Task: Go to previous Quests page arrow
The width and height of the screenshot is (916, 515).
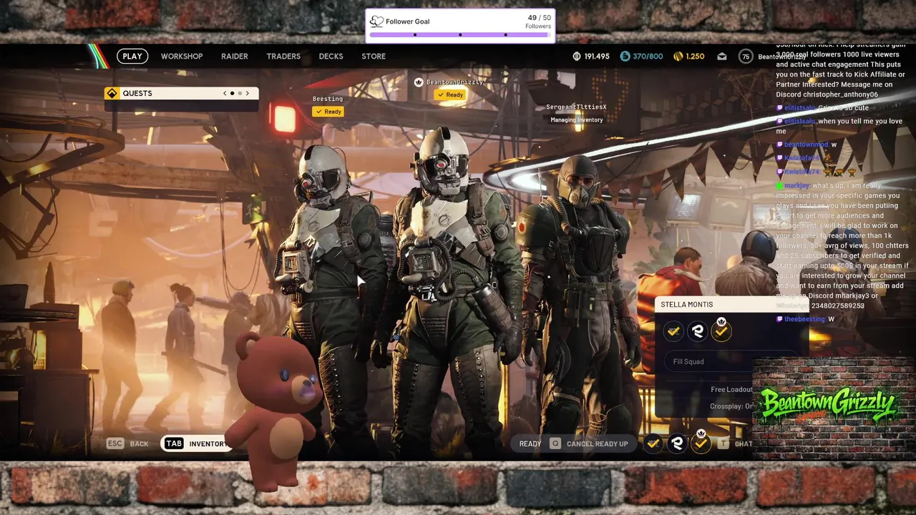Action: tap(225, 93)
